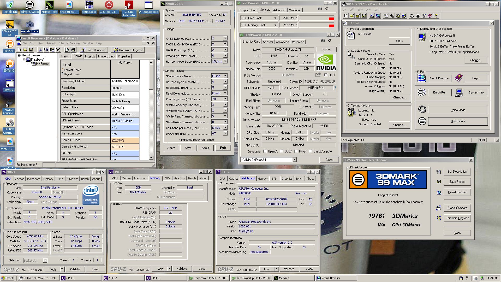
Task: Click the 19,761 3DMarks result cell
Action: [x=125, y=121]
